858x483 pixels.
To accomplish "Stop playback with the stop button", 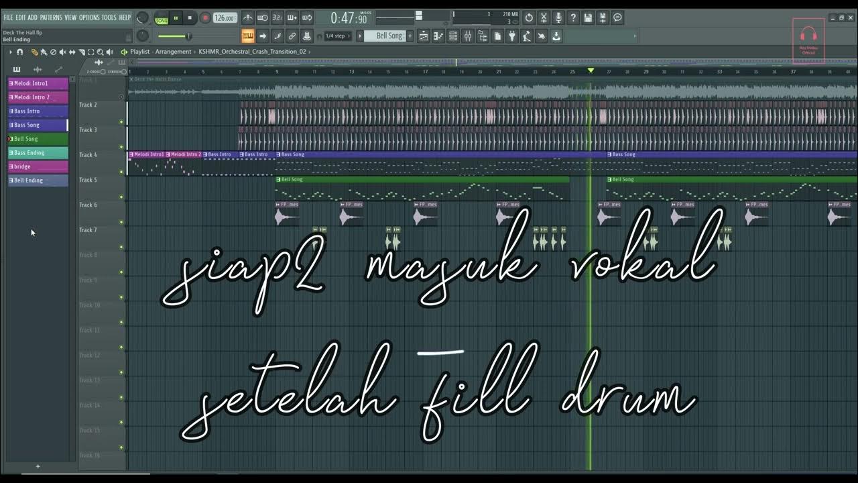I will coord(190,19).
